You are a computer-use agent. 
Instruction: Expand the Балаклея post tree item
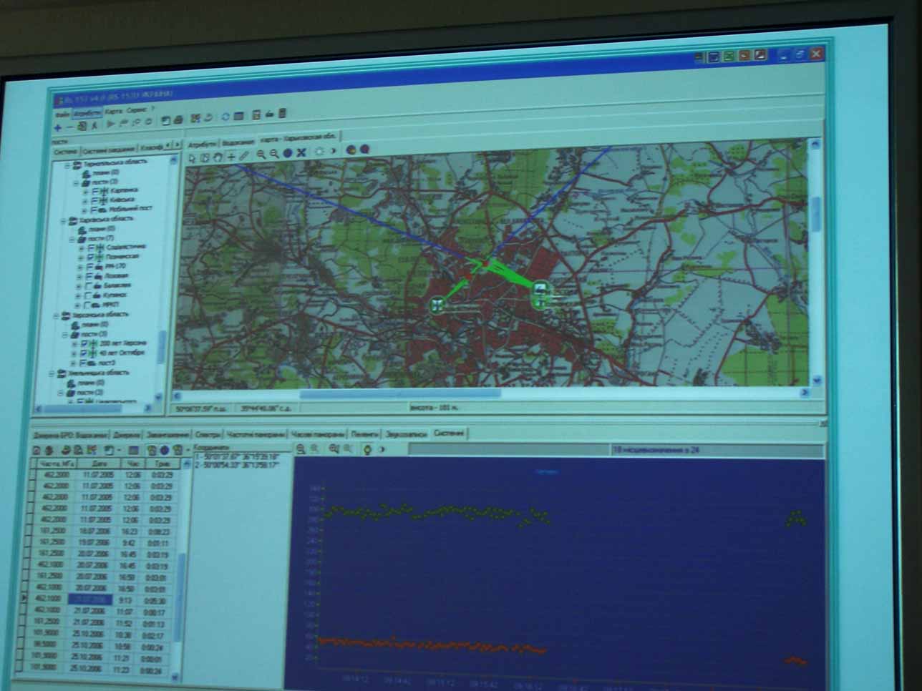[79, 286]
